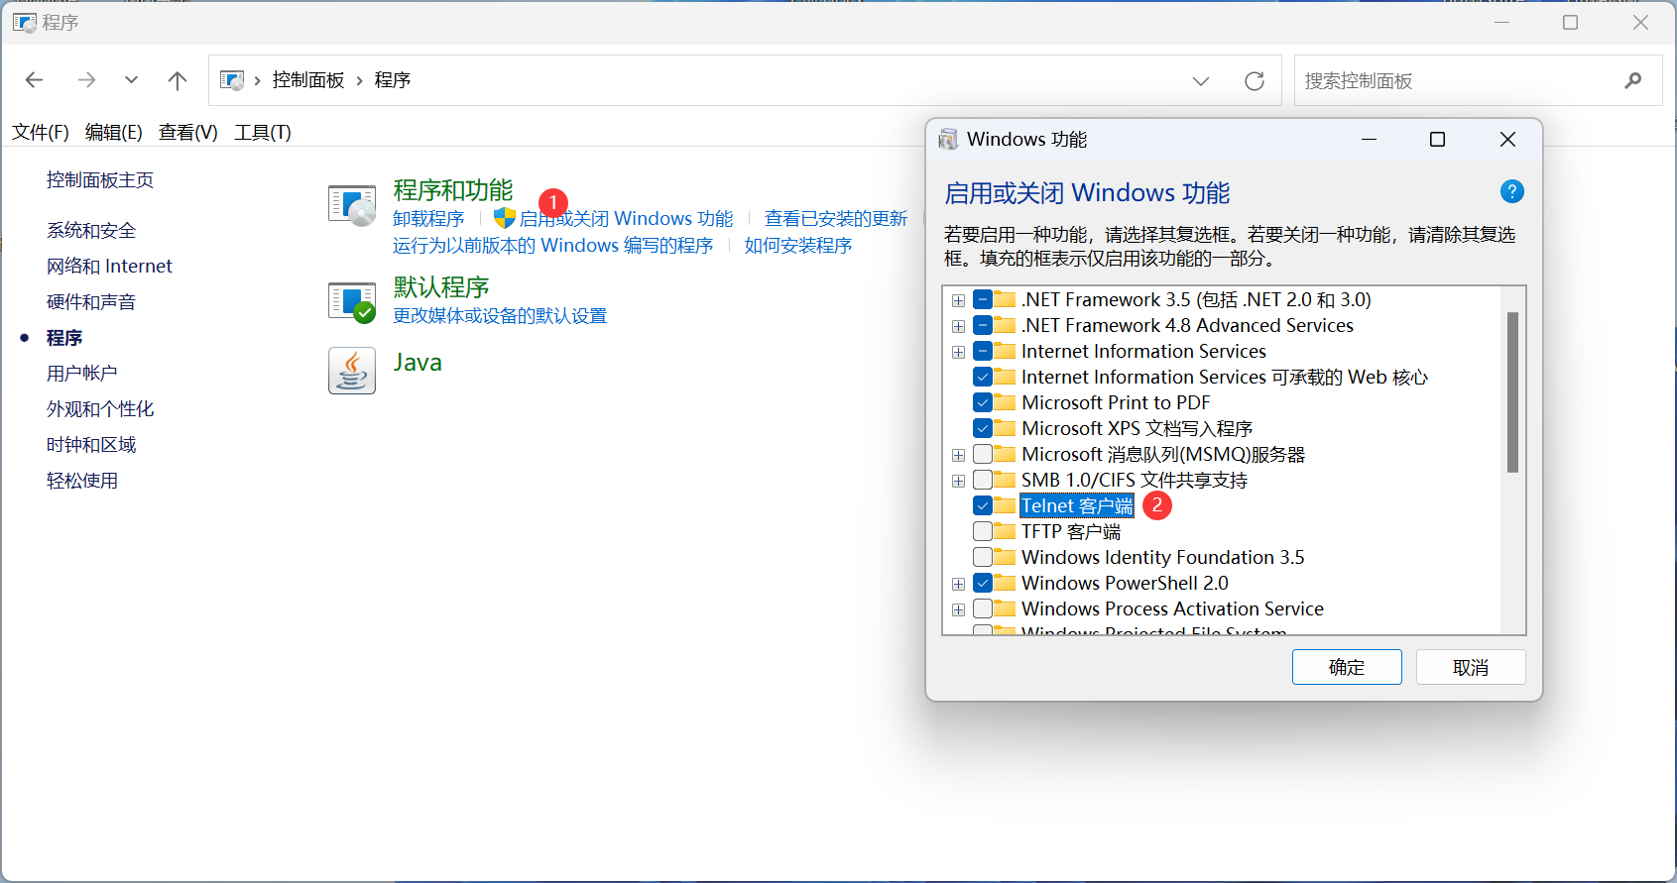Click 运行为以前版本的 Windows 编写的程序 link
1677x883 pixels.
tap(552, 245)
